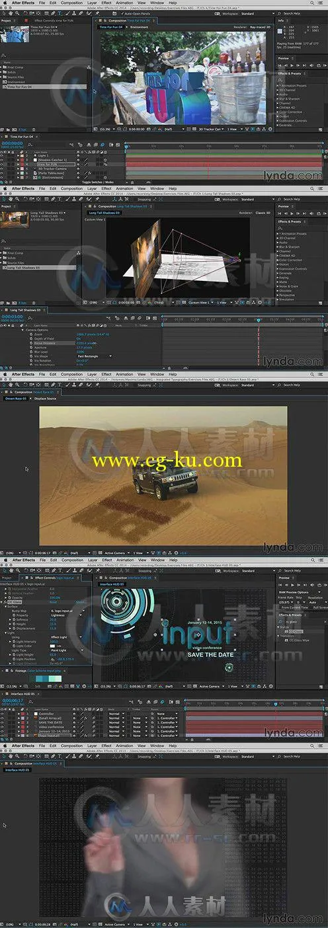Select the Long Tall Shadows 03 comp in the project panel
Viewport: 328px width, 928px height.
[22, 268]
